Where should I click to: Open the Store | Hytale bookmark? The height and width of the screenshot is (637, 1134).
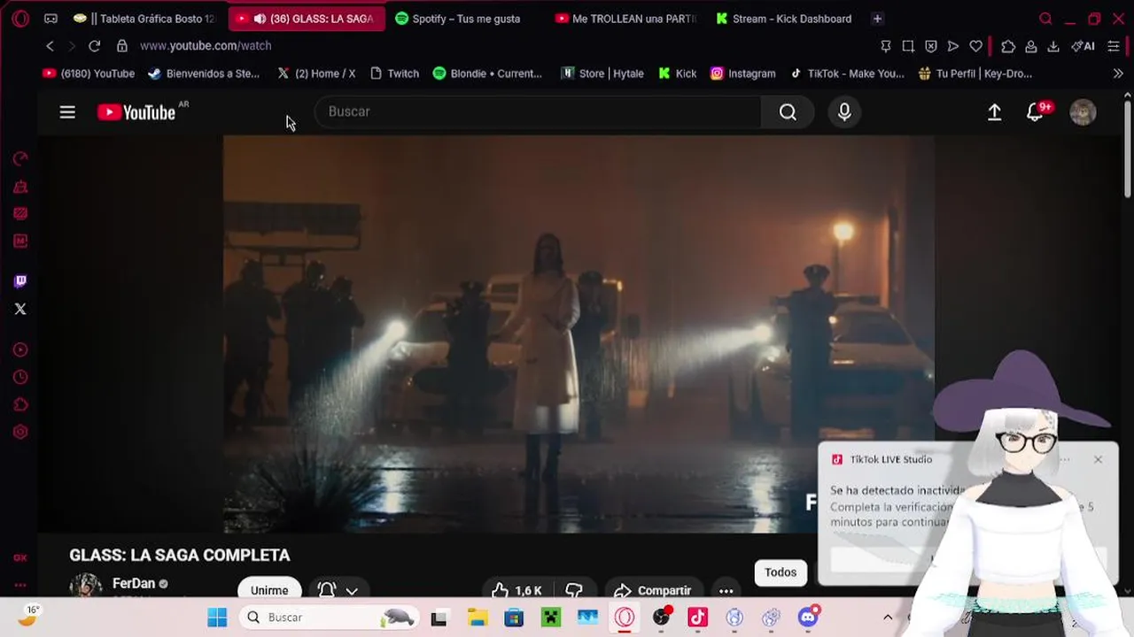point(602,73)
